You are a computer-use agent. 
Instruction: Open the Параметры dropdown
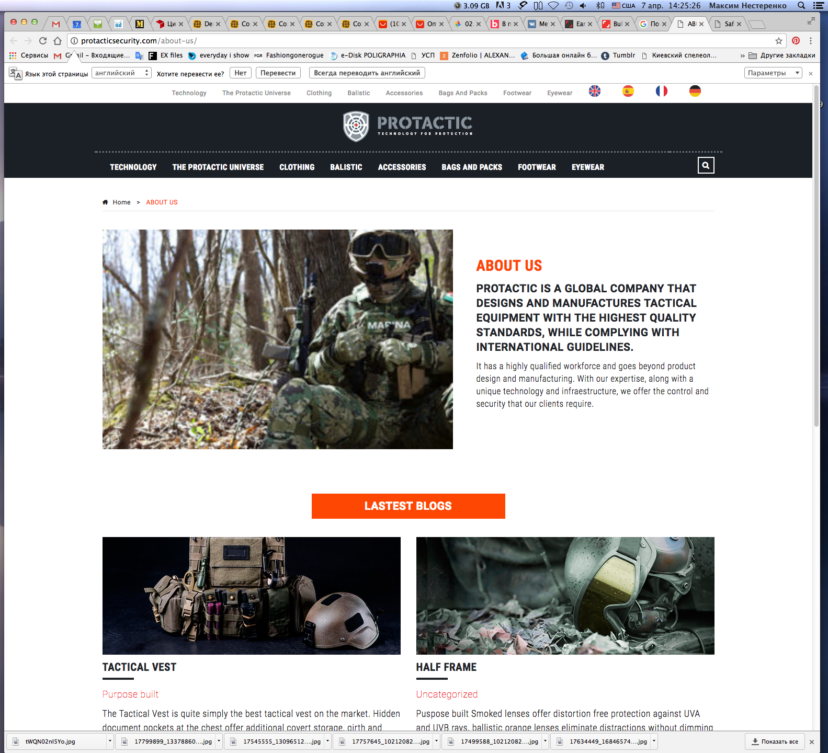tap(773, 73)
